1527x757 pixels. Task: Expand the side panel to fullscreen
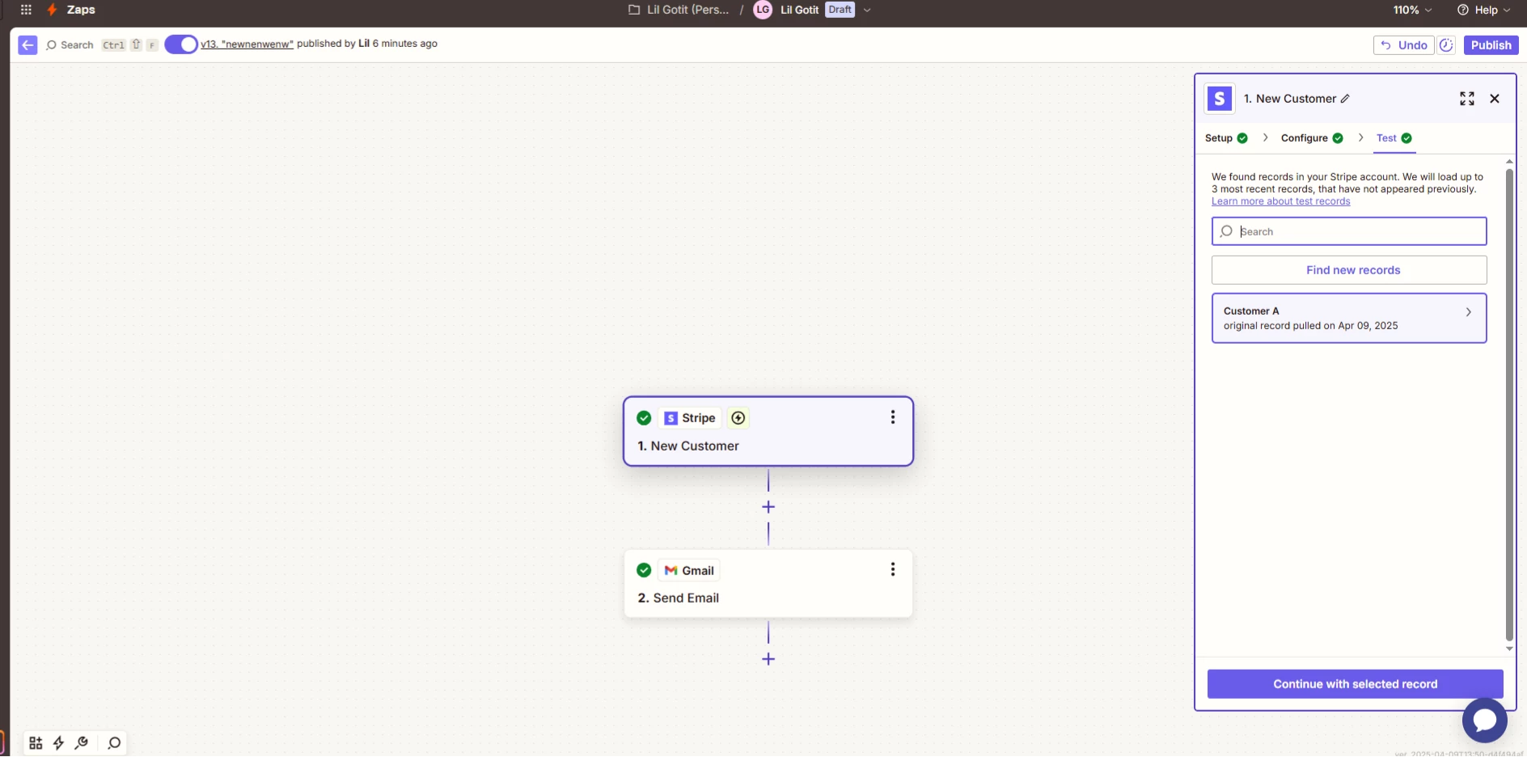(1467, 99)
